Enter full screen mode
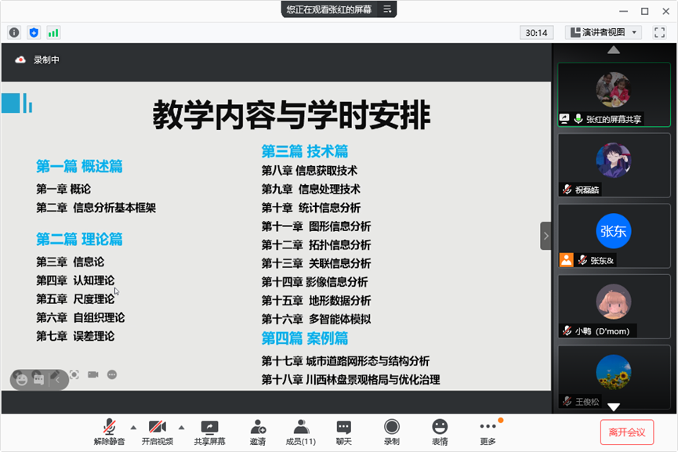Viewport: 678px width, 452px height. [x=659, y=32]
